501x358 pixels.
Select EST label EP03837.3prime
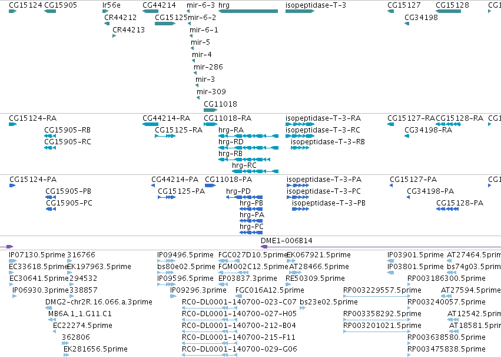point(248,279)
